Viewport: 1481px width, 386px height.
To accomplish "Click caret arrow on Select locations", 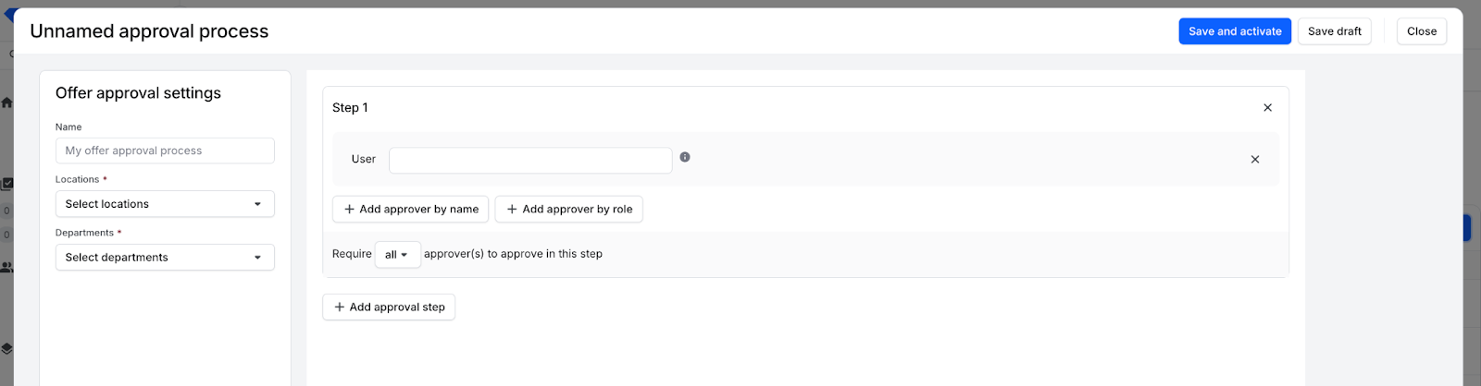I will click(257, 204).
